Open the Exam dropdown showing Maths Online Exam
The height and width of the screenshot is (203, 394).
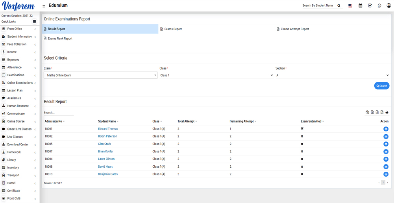tap(100, 75)
